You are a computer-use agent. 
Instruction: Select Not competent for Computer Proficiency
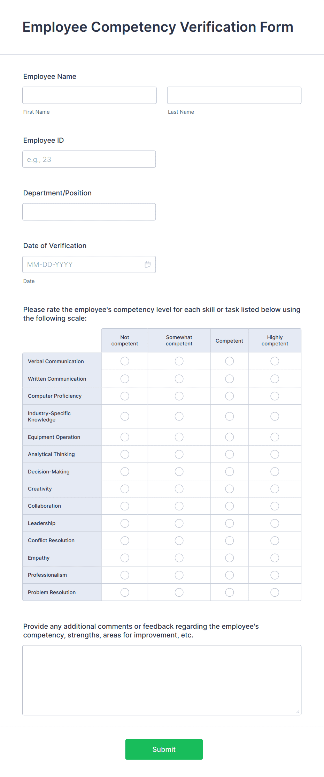pyautogui.click(x=124, y=396)
